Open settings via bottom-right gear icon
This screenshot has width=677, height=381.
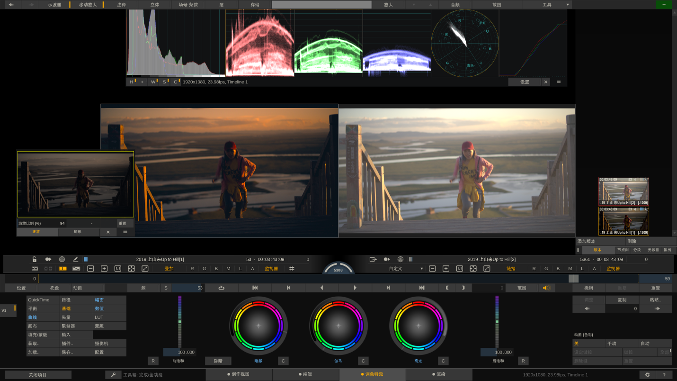647,375
